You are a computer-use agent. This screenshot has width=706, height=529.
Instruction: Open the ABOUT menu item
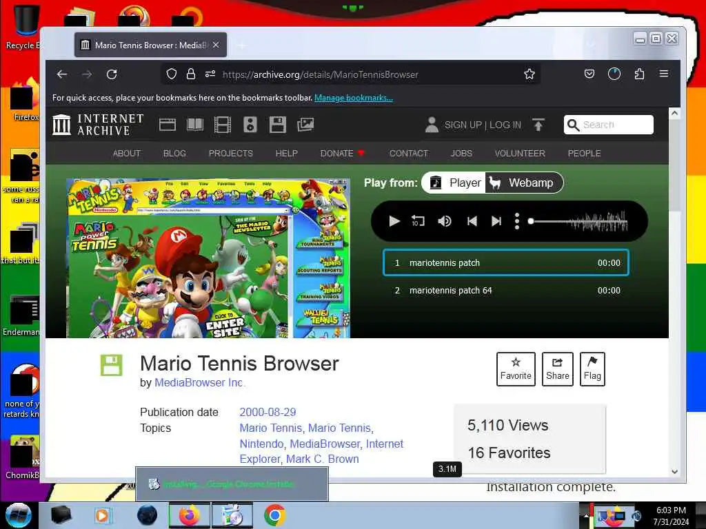coord(127,154)
